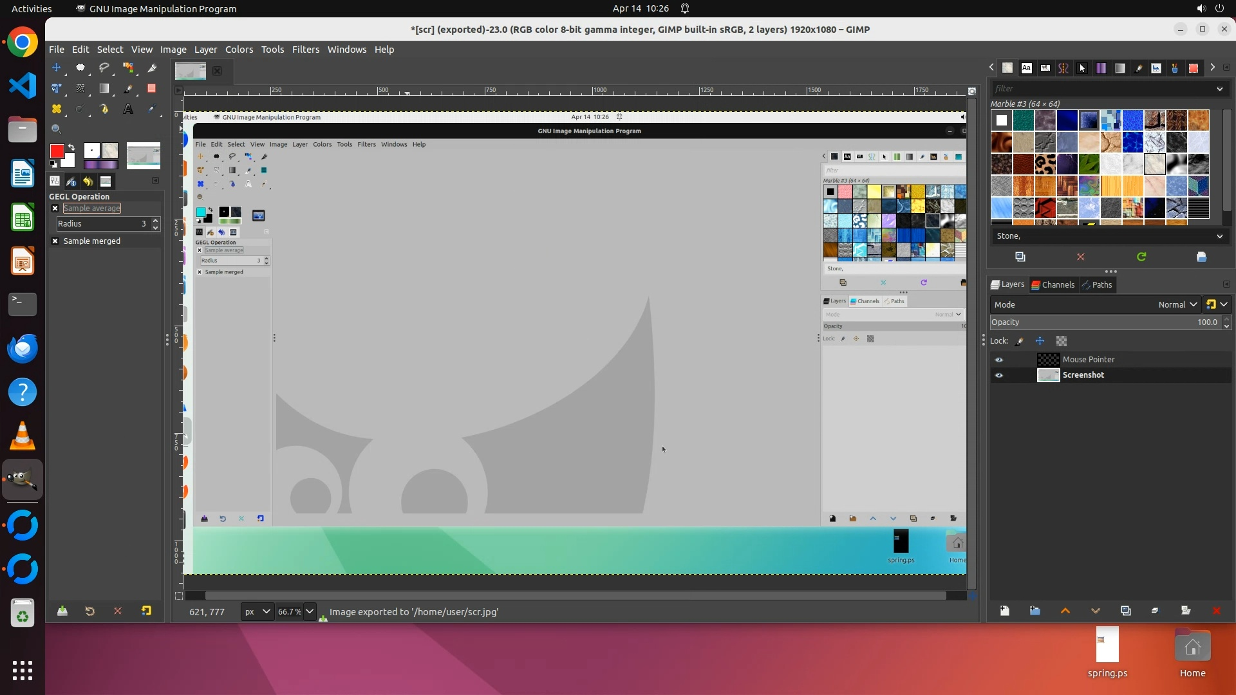Open the Colors menu

click(x=239, y=50)
